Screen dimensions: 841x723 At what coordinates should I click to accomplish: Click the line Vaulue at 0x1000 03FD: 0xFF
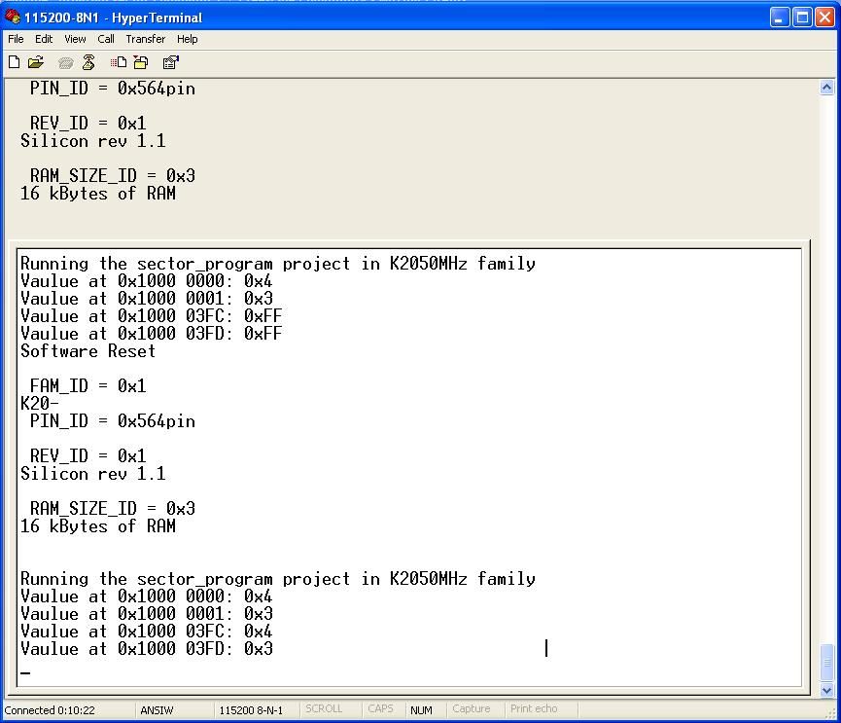pos(152,334)
